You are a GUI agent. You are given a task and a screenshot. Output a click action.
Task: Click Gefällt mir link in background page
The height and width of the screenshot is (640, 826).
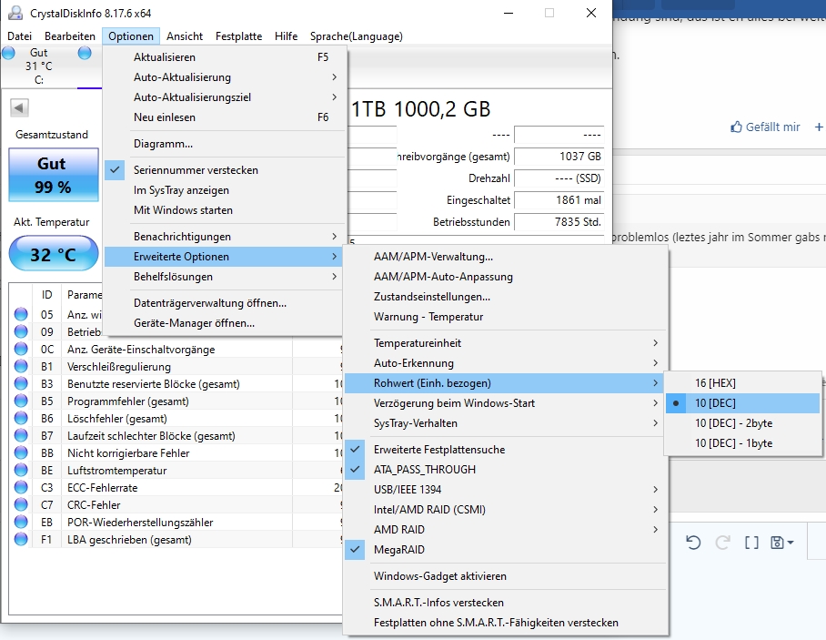coord(772,127)
